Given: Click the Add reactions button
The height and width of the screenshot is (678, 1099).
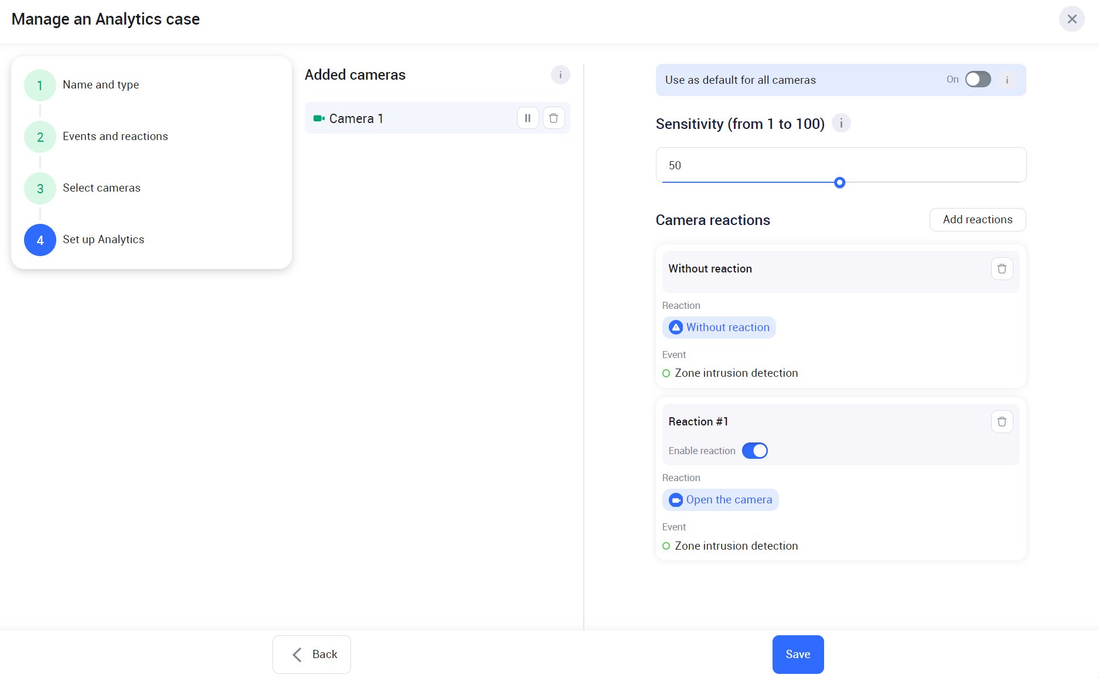Looking at the screenshot, I should (x=977, y=220).
